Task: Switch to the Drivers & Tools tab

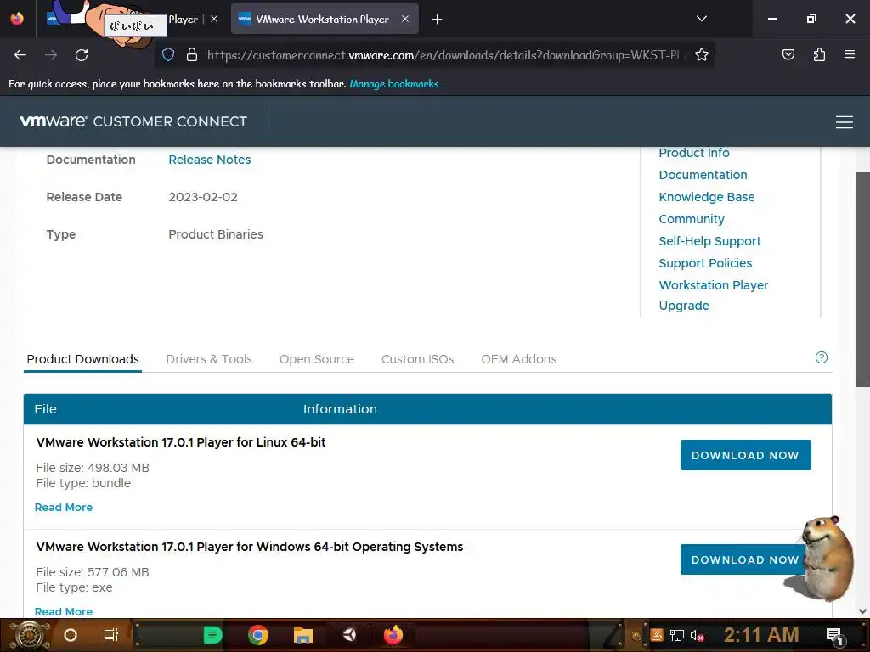Action: click(209, 359)
